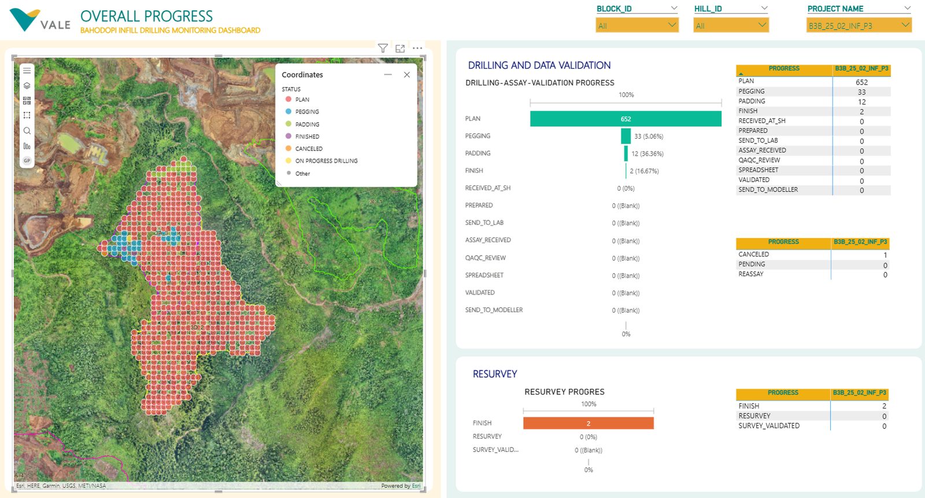Open more options ellipsis for map visual

(x=417, y=48)
